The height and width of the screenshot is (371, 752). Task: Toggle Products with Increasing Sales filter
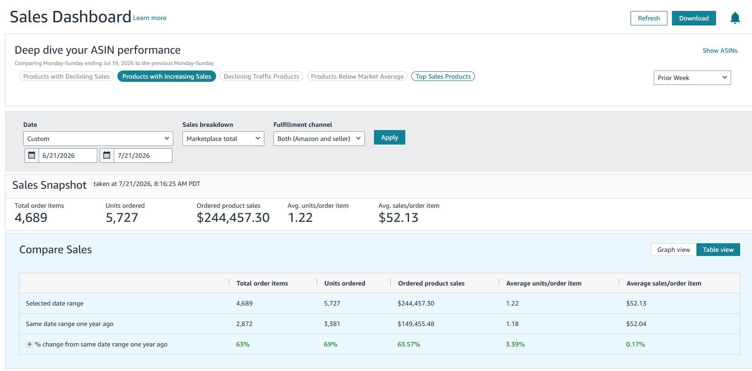coord(167,76)
